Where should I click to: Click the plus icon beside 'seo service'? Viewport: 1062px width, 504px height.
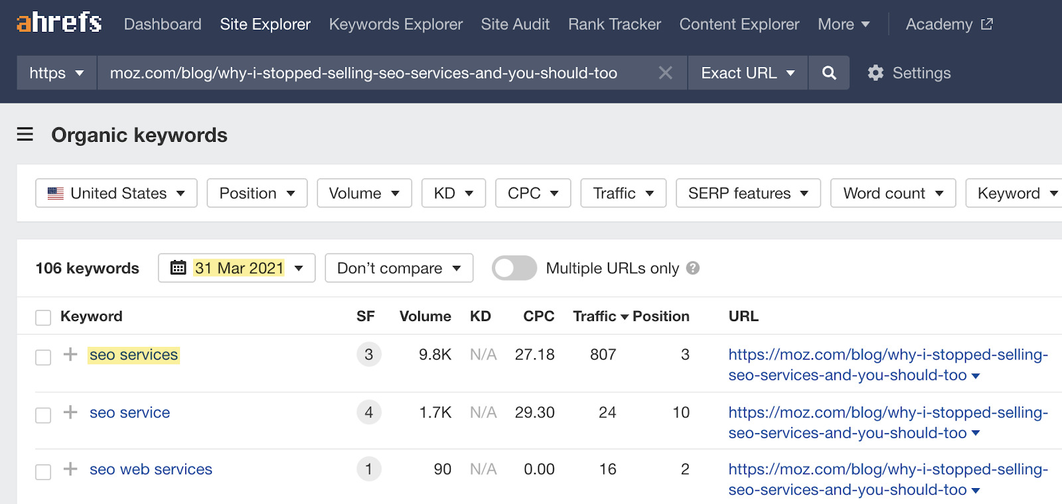(x=70, y=412)
